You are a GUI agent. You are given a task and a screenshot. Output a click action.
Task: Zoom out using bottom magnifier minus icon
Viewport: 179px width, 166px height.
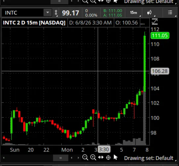coord(85,157)
